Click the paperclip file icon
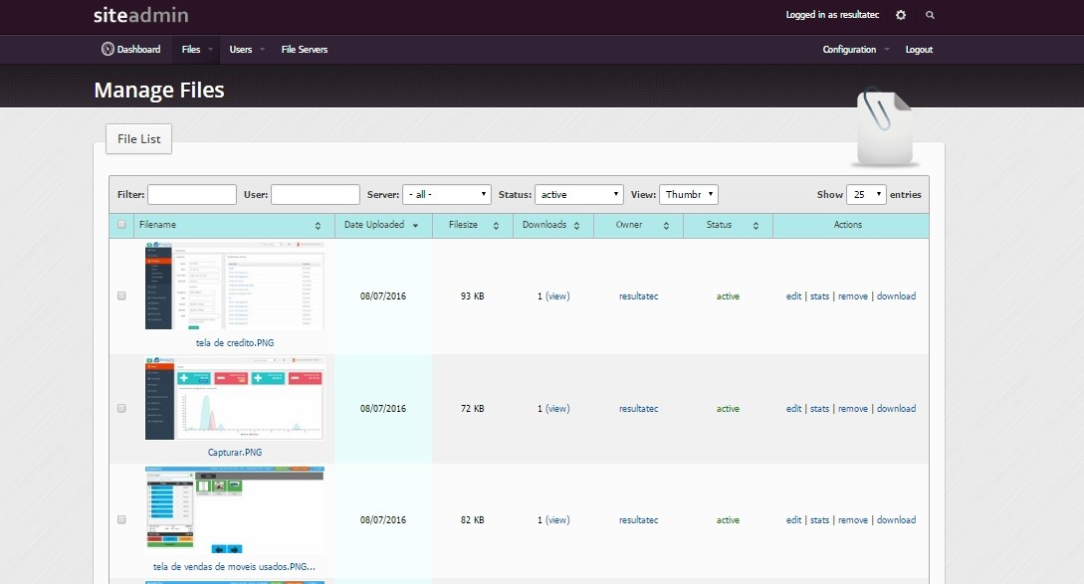Image resolution: width=1084 pixels, height=584 pixels. [x=884, y=126]
